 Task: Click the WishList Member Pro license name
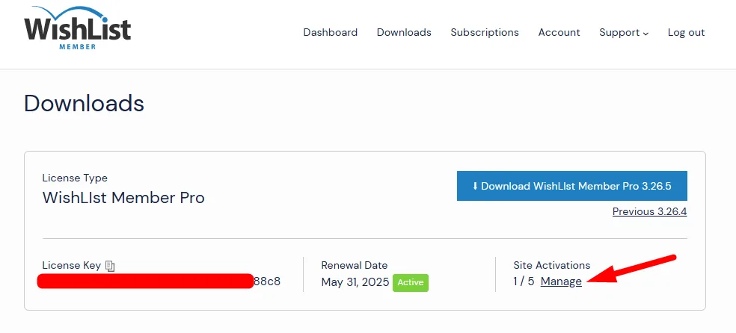point(123,198)
